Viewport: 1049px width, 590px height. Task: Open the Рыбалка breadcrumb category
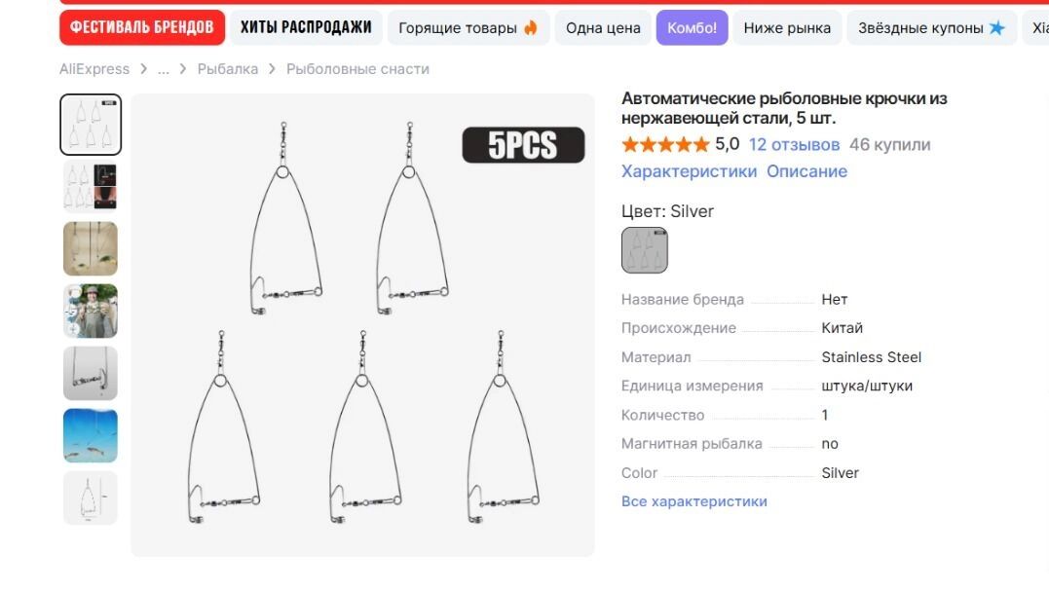point(228,69)
